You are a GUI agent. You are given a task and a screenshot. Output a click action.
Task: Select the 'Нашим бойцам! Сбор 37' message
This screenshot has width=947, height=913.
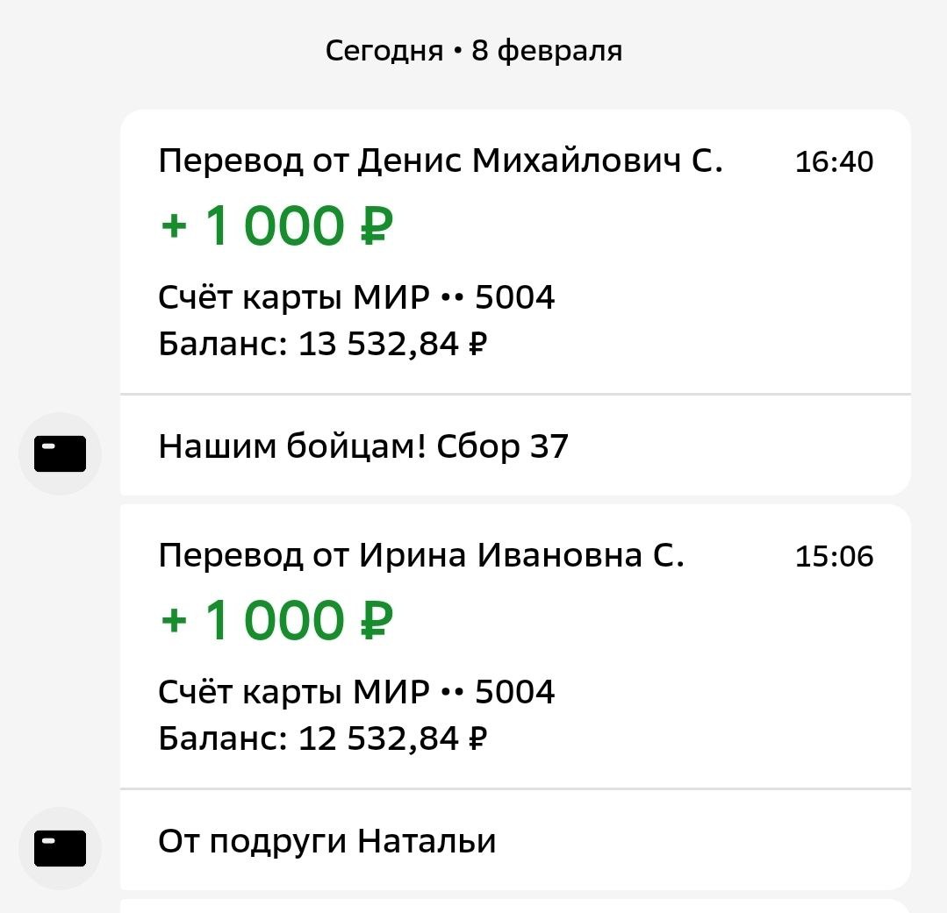click(x=363, y=447)
